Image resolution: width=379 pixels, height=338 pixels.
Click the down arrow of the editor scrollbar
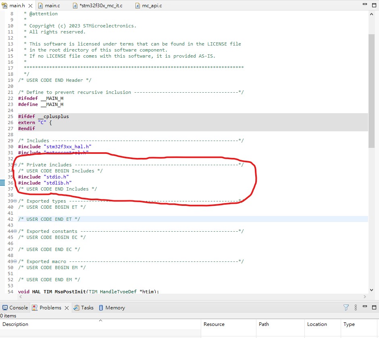(371, 289)
